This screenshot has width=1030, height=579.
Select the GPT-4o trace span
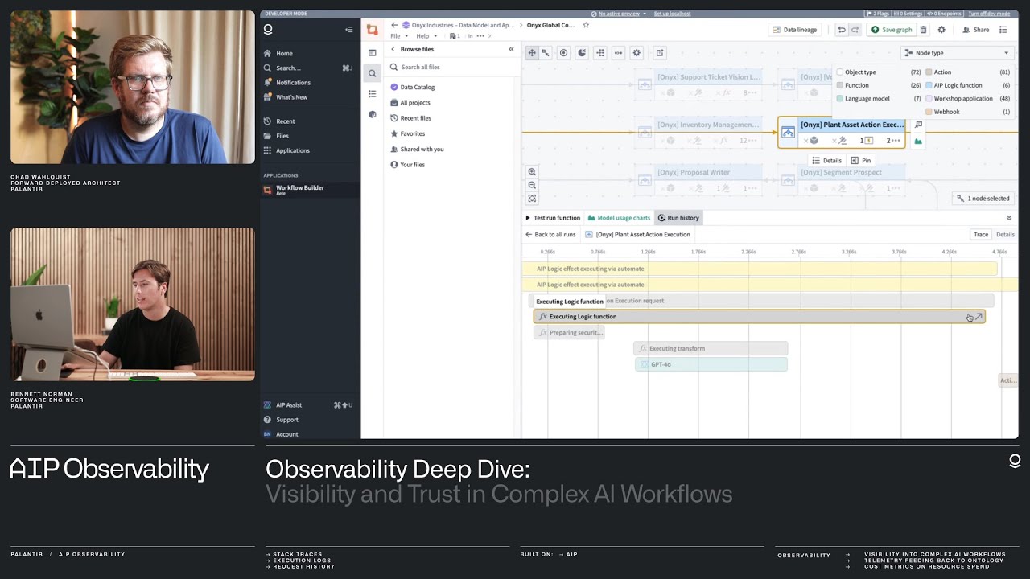point(711,364)
